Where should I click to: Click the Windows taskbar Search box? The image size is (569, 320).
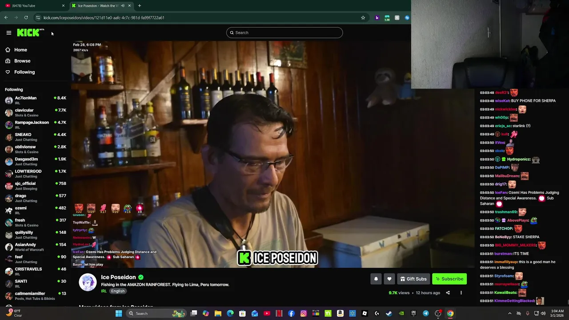pyautogui.click(x=156, y=313)
